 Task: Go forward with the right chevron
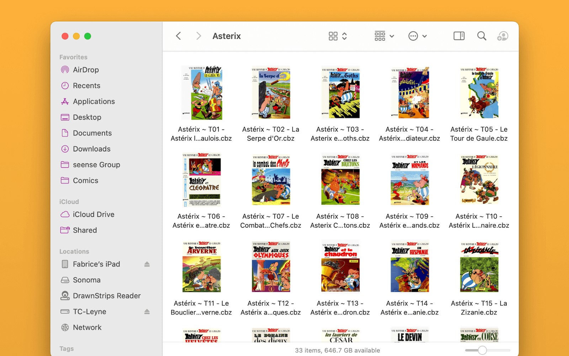tap(198, 36)
